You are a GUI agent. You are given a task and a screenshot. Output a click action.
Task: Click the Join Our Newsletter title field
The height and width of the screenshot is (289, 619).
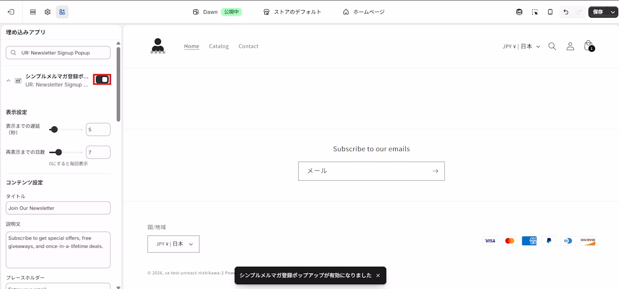tap(58, 208)
